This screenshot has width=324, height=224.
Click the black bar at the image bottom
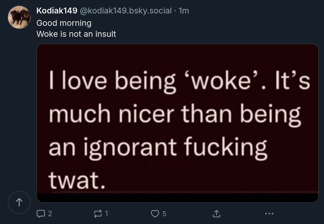pos(177,198)
